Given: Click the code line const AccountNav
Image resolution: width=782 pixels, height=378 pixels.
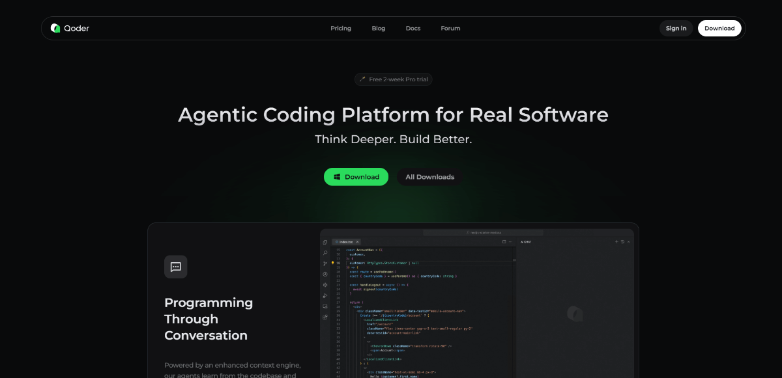Looking at the screenshot, I should tap(364, 250).
